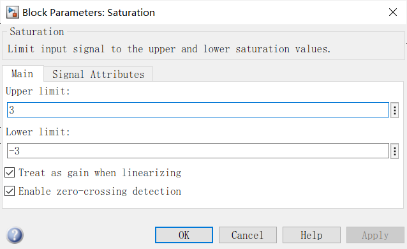Cancel the Saturation parameter changes
The height and width of the screenshot is (249, 407).
click(x=248, y=235)
